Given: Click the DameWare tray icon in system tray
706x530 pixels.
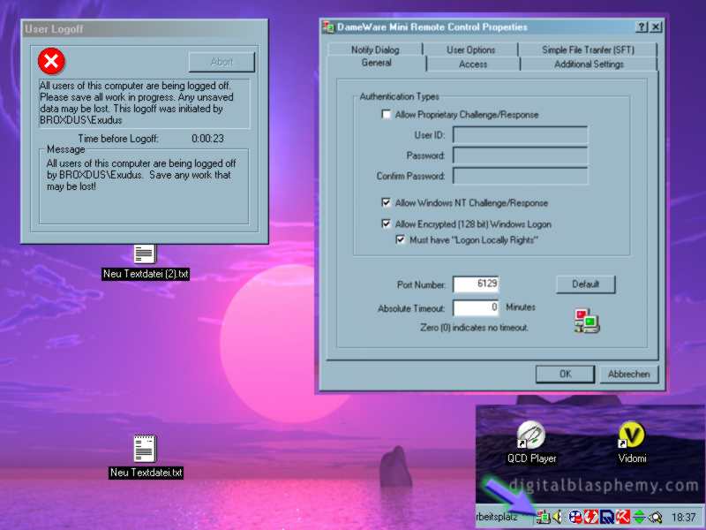Looking at the screenshot, I should (x=544, y=517).
